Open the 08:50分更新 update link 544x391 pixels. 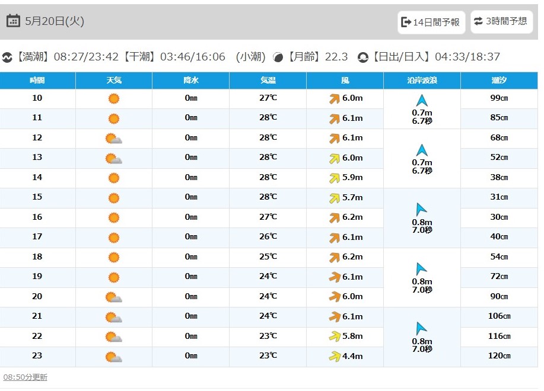[26, 377]
